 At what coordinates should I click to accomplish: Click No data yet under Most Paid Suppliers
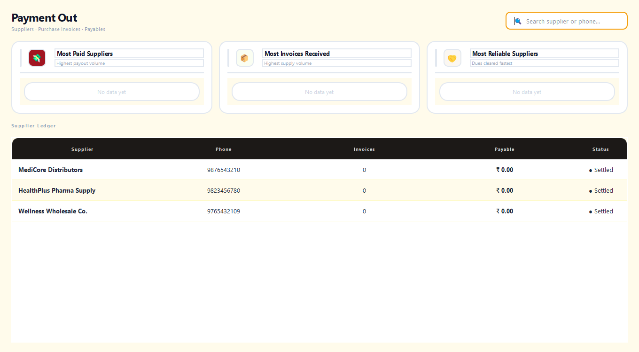click(x=112, y=92)
